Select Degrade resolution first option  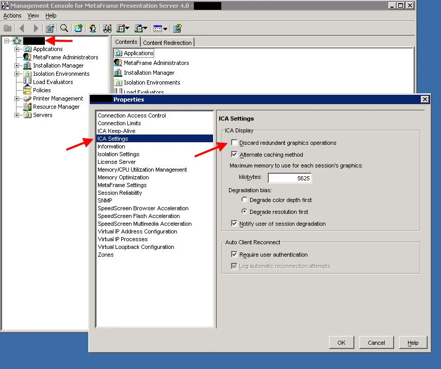244,211
